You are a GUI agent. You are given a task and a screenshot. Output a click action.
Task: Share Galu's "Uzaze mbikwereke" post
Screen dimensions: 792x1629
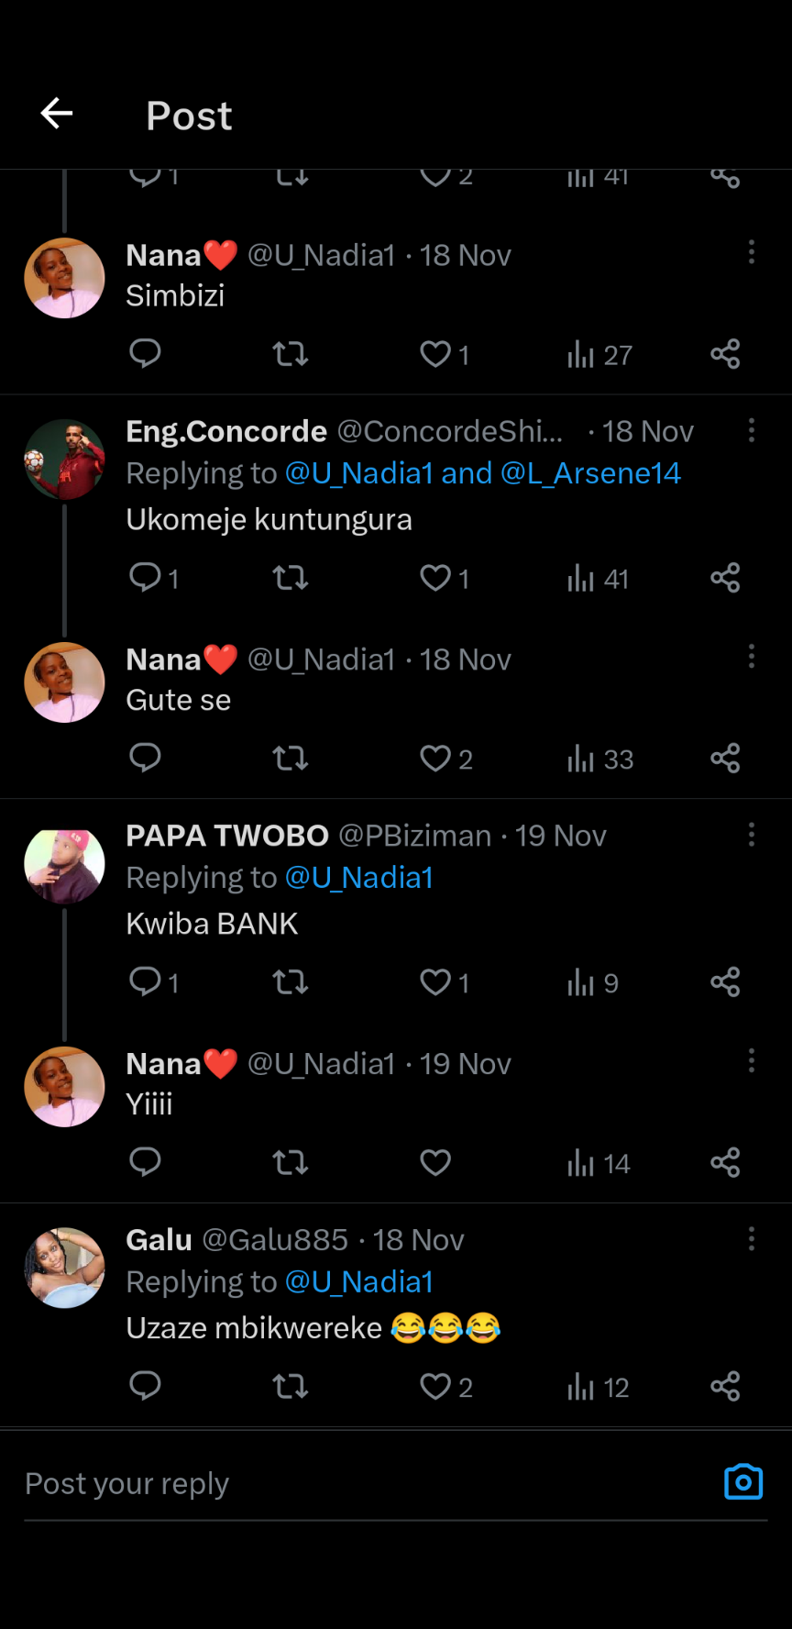coord(725,1386)
